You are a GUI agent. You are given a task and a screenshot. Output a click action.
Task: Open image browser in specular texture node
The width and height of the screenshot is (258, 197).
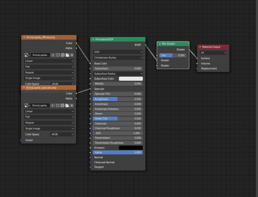(x=27, y=105)
